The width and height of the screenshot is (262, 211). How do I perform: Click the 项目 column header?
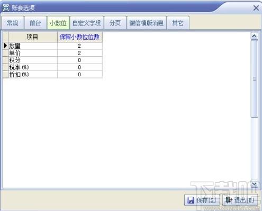coord(33,37)
